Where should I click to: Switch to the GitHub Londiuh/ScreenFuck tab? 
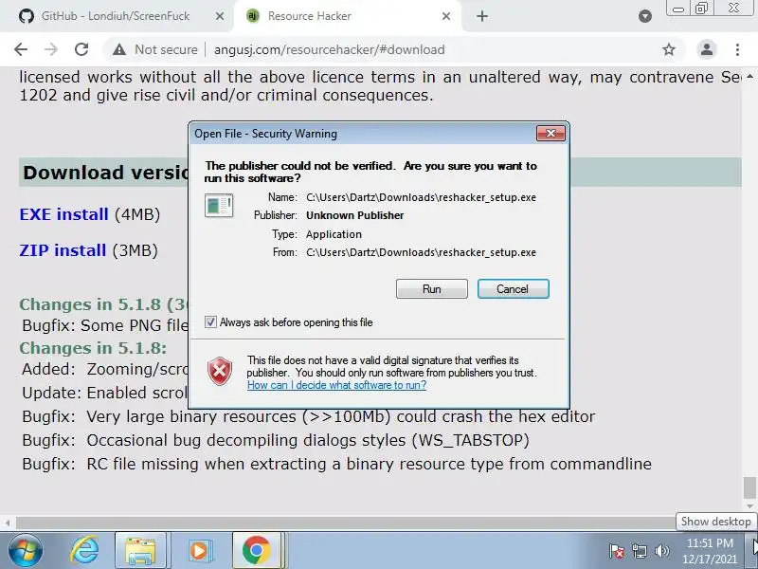click(x=115, y=16)
